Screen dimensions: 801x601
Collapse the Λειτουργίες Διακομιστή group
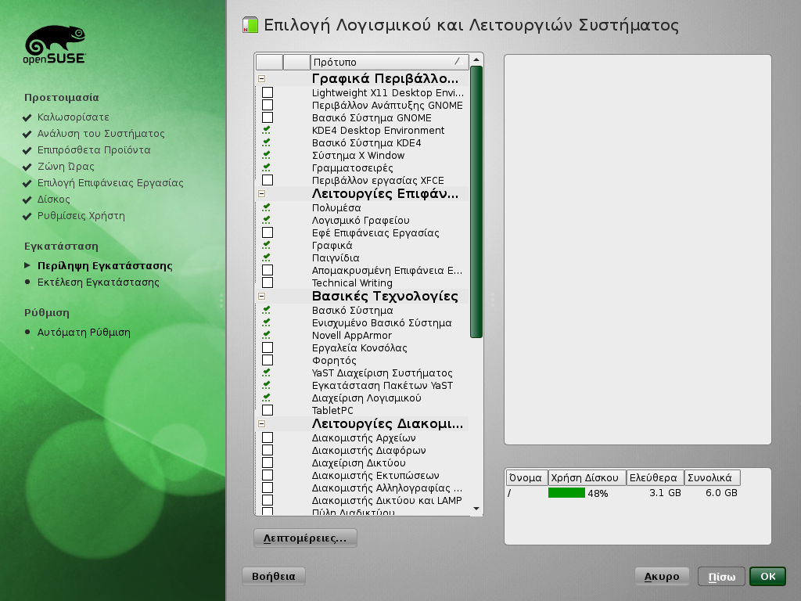tap(261, 423)
